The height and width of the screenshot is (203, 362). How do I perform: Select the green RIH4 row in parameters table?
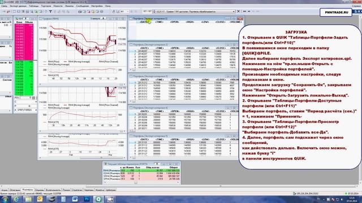pyautogui.click(x=141, y=170)
